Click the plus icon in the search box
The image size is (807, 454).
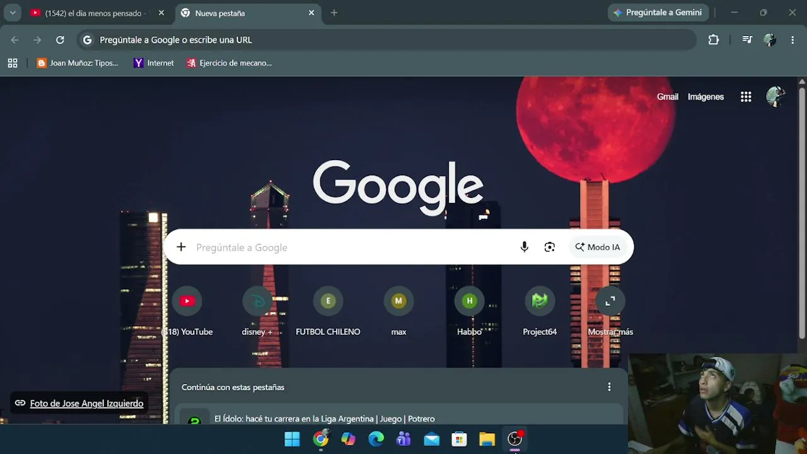[181, 247]
